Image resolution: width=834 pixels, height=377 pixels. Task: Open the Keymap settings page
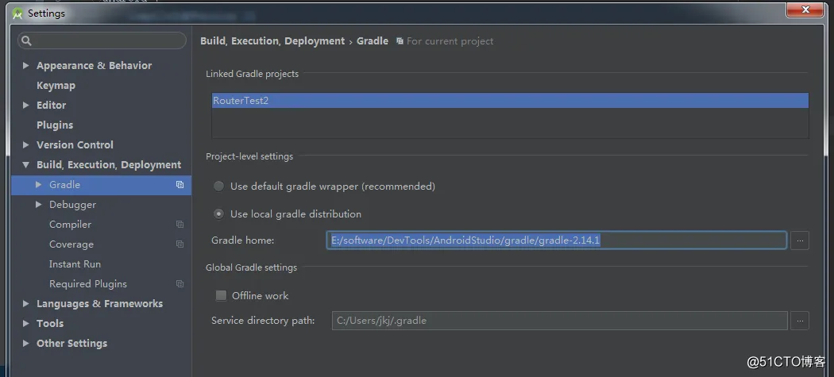click(56, 86)
